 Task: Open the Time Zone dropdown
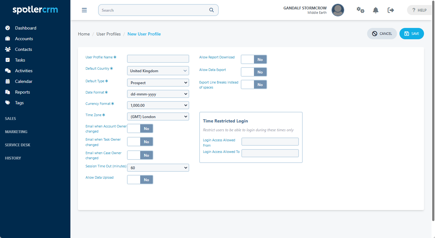click(x=158, y=116)
